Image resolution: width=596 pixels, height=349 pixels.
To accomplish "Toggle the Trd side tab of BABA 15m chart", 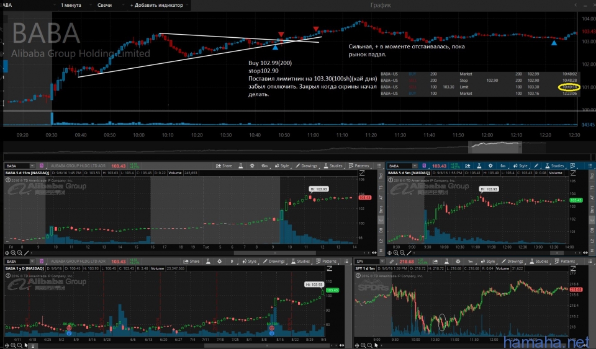I will pos(381,176).
